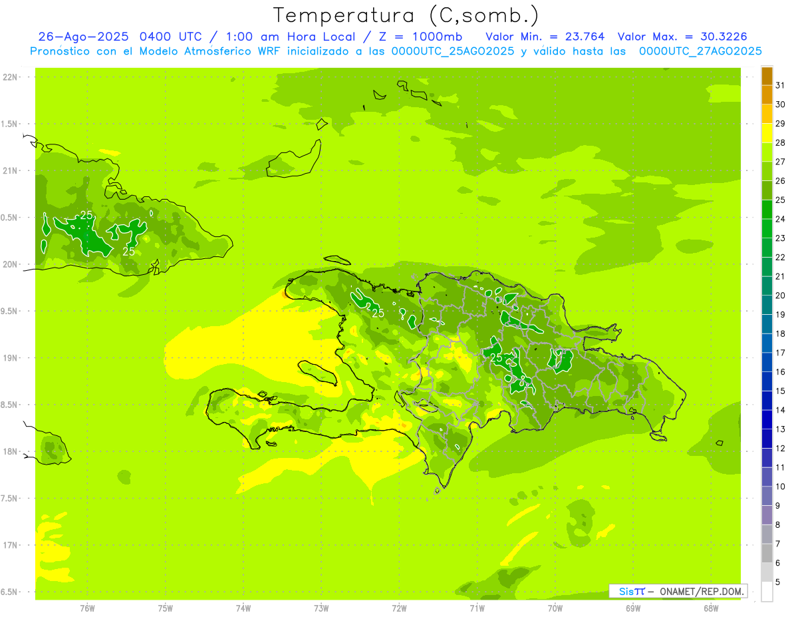The image size is (798, 617).
Task: Click legend scale label '30'
Action: pos(781,104)
